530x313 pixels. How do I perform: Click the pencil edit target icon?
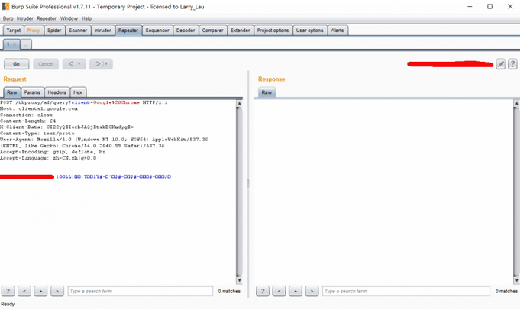point(500,64)
